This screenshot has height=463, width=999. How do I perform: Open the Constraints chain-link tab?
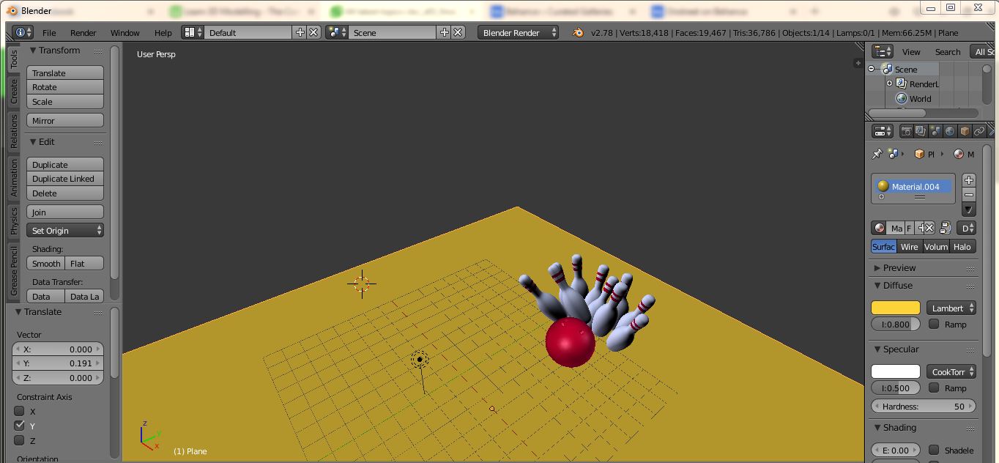[979, 131]
